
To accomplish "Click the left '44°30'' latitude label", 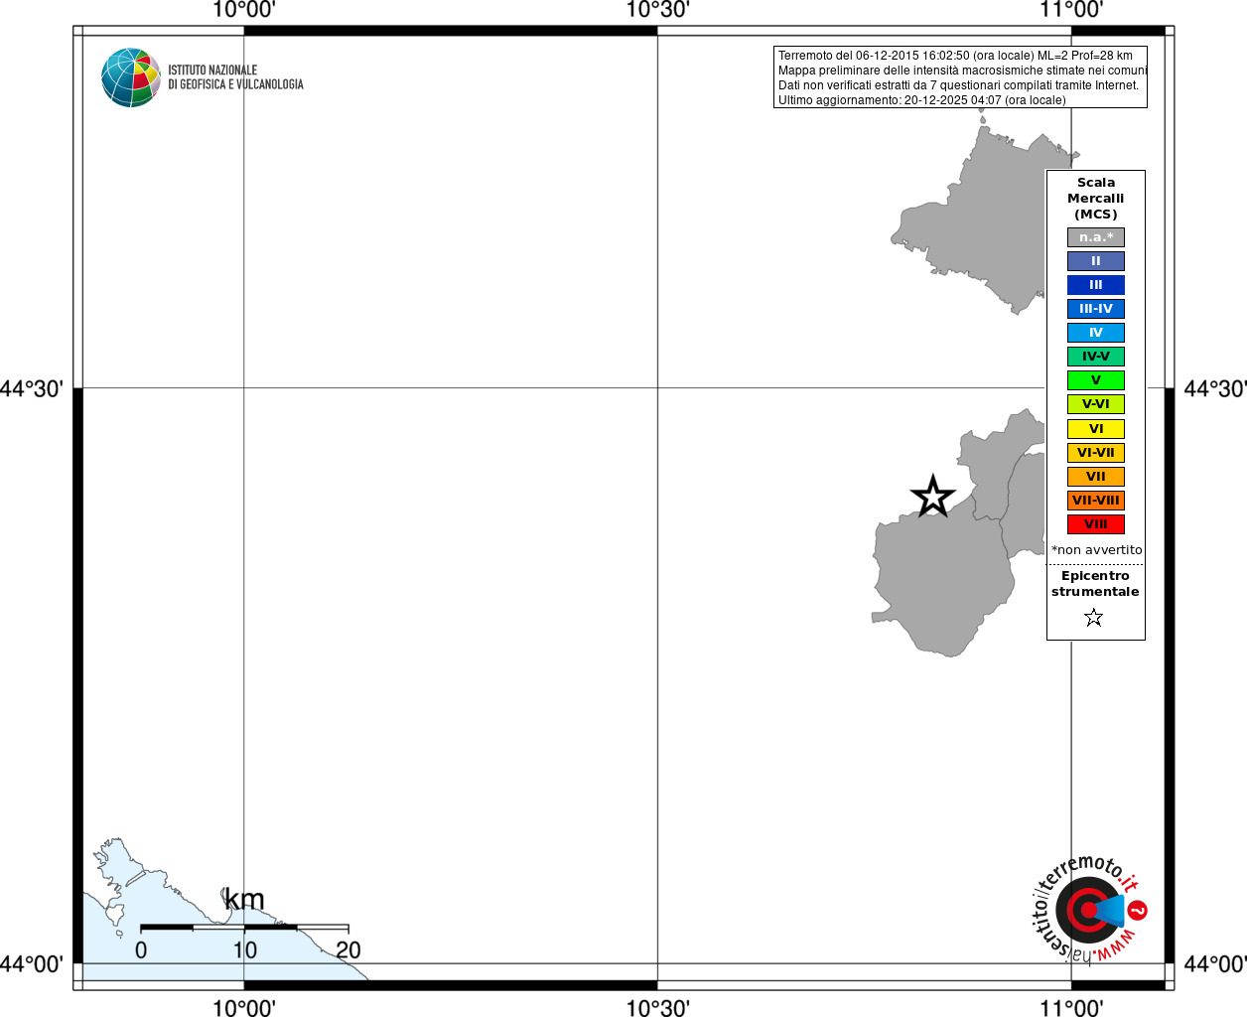I will tap(33, 388).
